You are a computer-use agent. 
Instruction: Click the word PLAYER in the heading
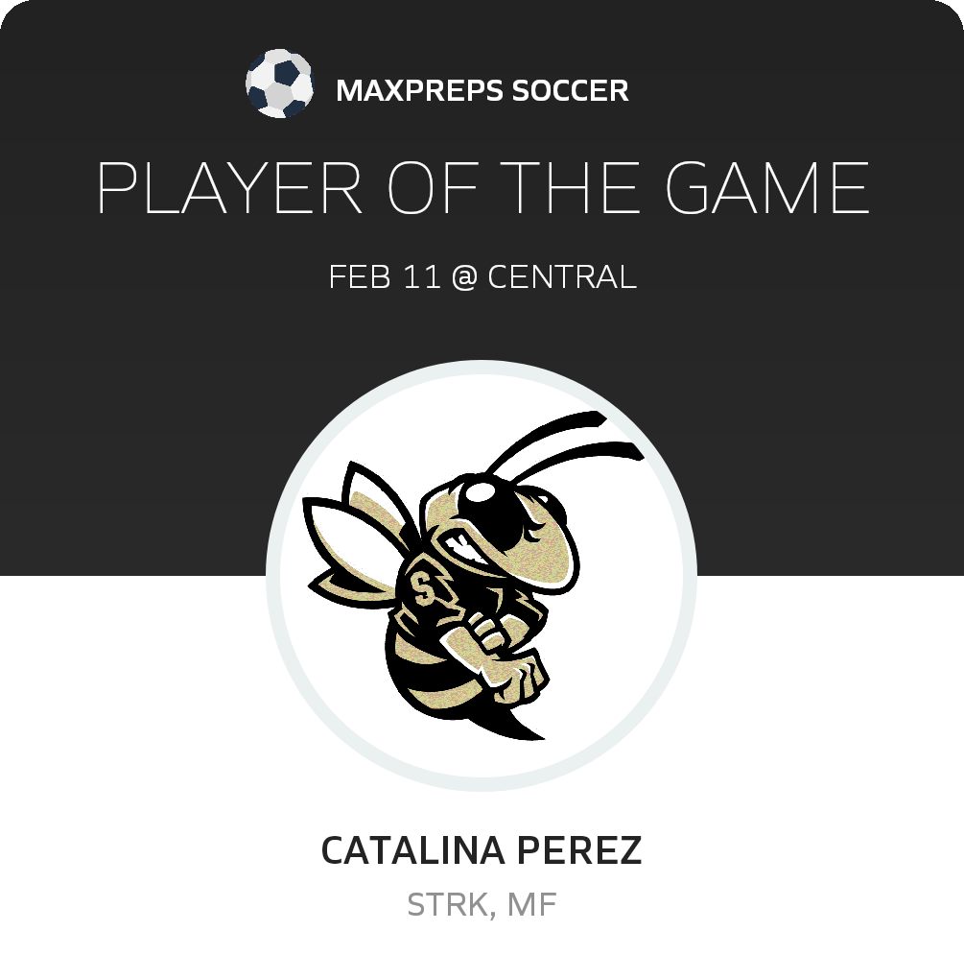pyautogui.click(x=229, y=188)
